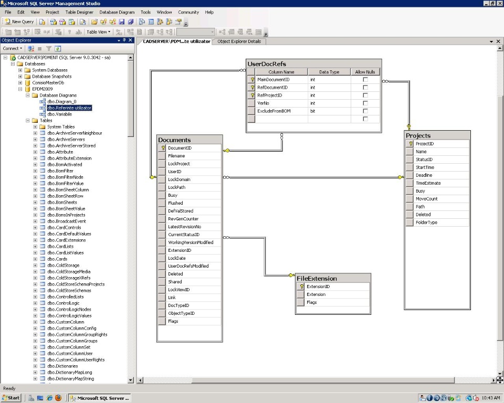Click the FileExtension table title bar
Image resolution: width=504 pixels, height=403 pixels.
[x=333, y=278]
